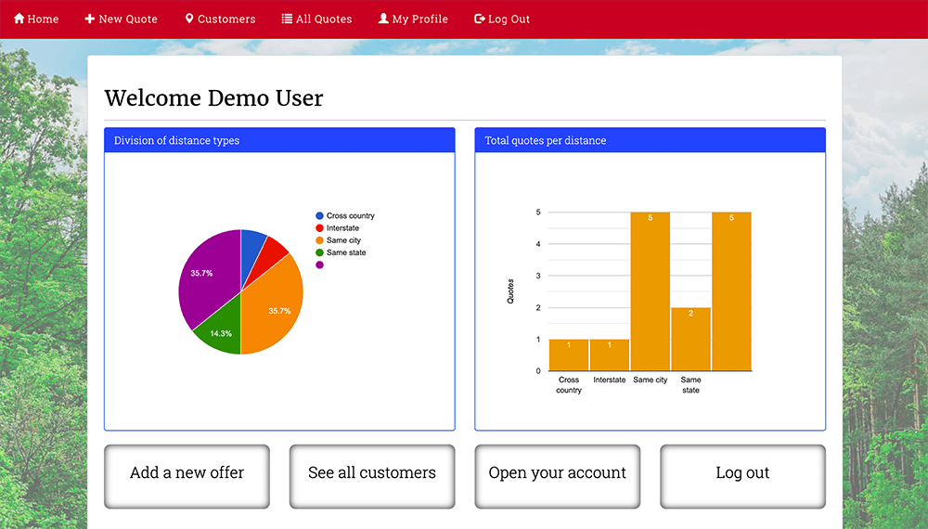Open the All Quotes menu item

point(324,19)
